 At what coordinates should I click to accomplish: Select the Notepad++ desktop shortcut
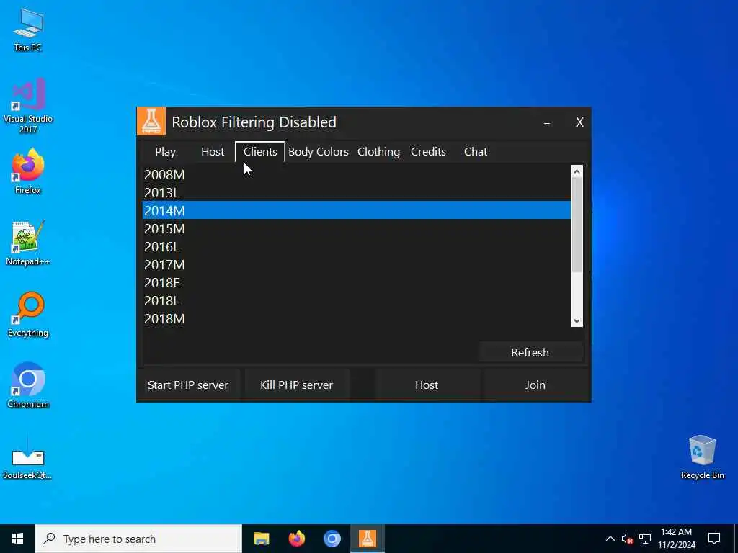click(x=28, y=243)
